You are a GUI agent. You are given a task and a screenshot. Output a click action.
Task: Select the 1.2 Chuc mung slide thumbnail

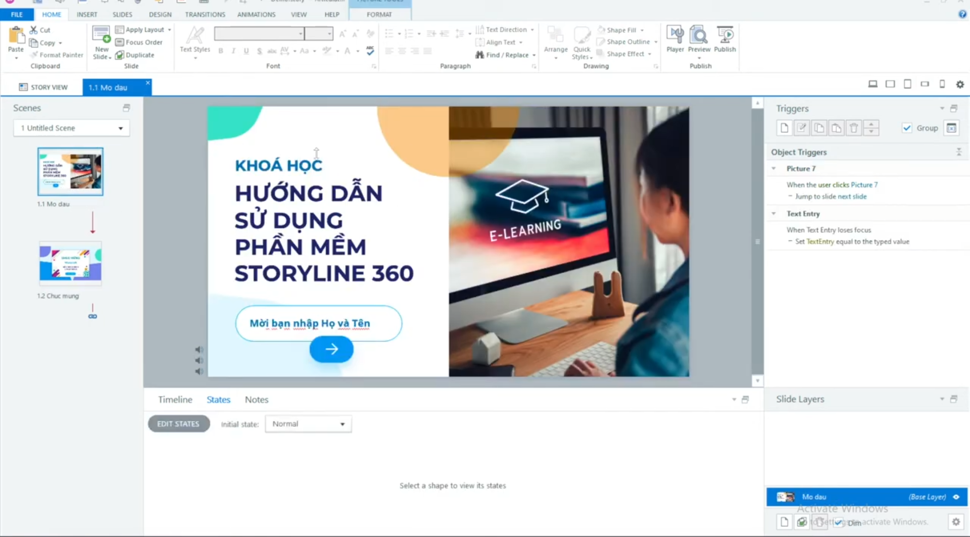pyautogui.click(x=70, y=263)
